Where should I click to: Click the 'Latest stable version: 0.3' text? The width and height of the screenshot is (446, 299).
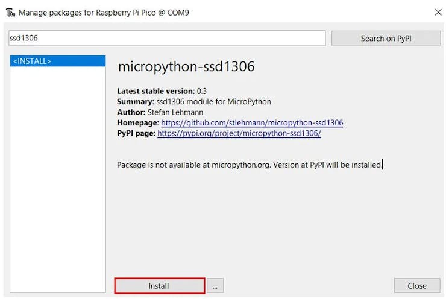(x=162, y=91)
